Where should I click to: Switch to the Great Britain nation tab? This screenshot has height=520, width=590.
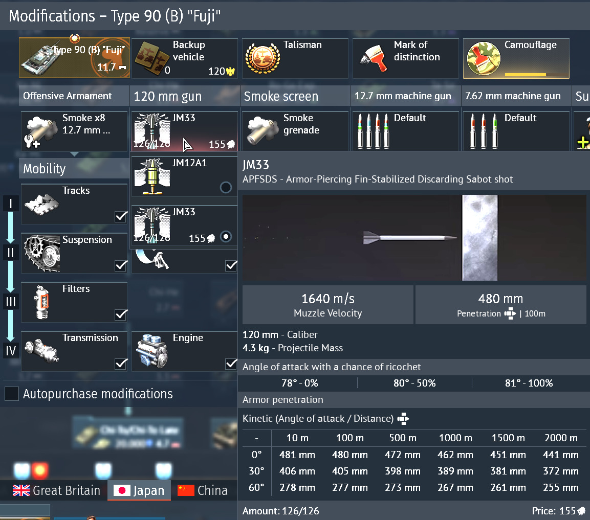pyautogui.click(x=56, y=491)
